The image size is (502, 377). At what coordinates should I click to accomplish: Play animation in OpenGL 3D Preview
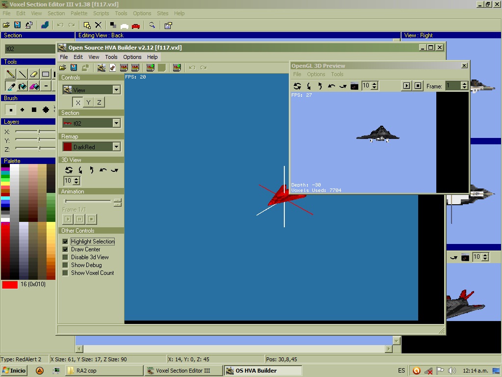406,86
